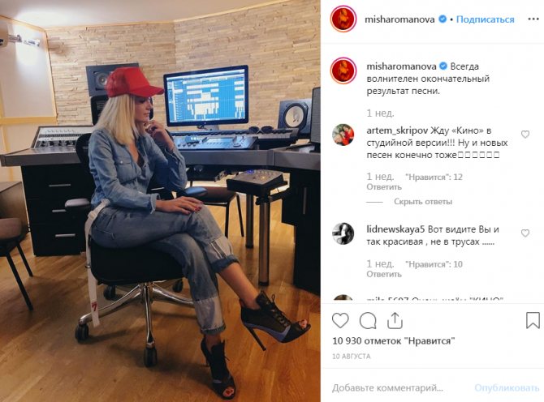Open the three-dot more options menu
The image size is (544, 402).
(533, 19)
